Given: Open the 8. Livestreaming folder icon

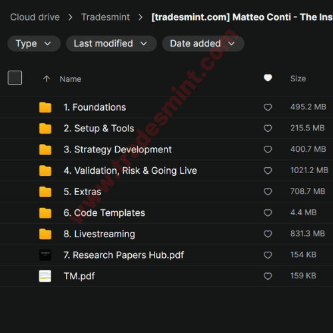Looking at the screenshot, I should click(45, 234).
